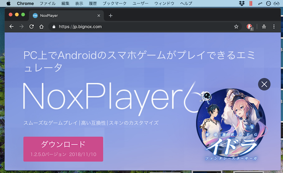Open the ブックマーク menu
The width and height of the screenshot is (283, 173).
(x=115, y=4)
